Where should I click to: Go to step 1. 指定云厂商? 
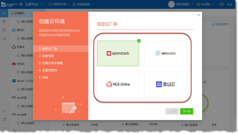coord(60,49)
